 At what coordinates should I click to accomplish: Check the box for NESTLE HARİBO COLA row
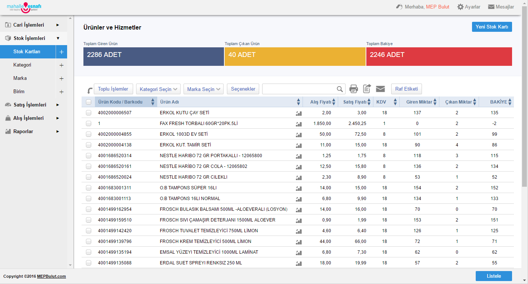click(88, 166)
